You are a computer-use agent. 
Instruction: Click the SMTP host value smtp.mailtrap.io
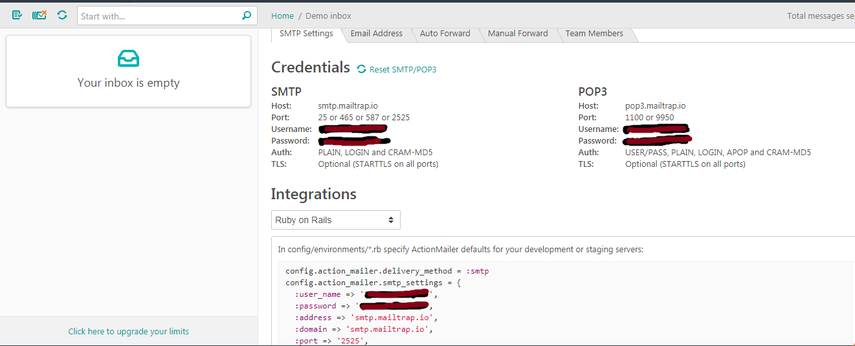(x=348, y=106)
